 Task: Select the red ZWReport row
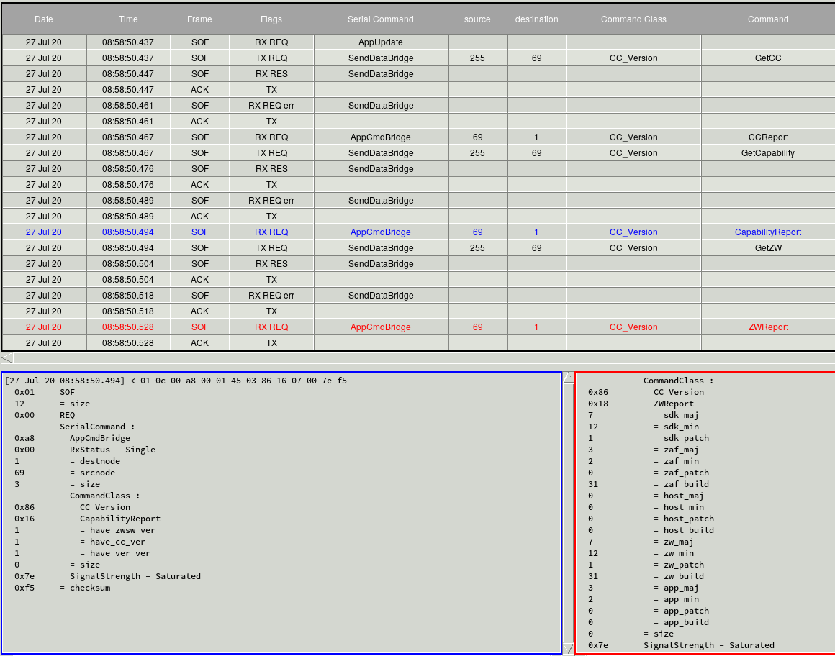[x=768, y=327]
